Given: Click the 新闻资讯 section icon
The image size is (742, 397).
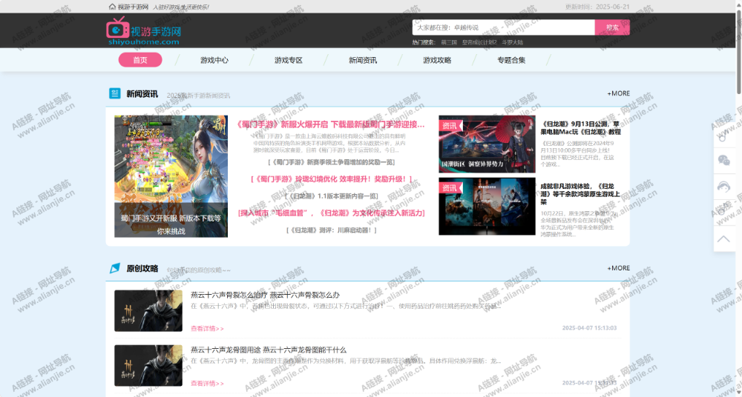Looking at the screenshot, I should 115,93.
